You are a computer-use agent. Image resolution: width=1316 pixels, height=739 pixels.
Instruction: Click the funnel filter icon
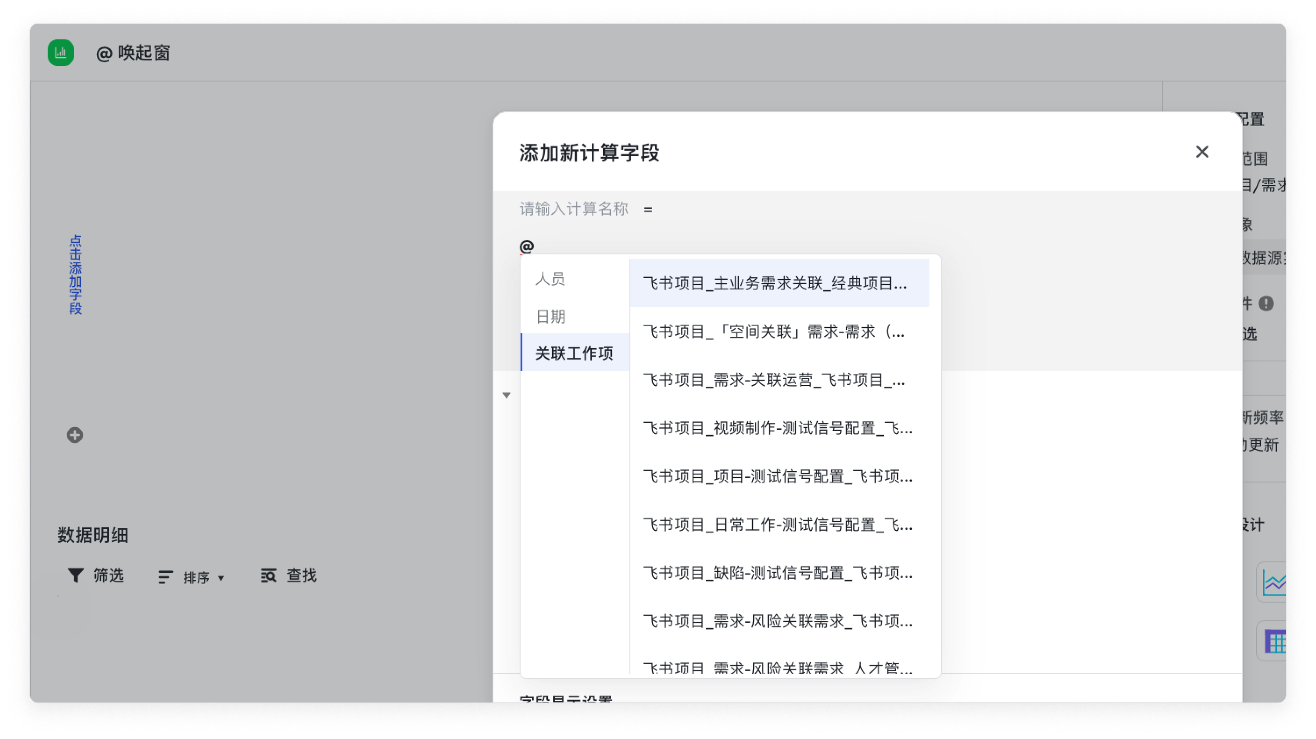(76, 576)
